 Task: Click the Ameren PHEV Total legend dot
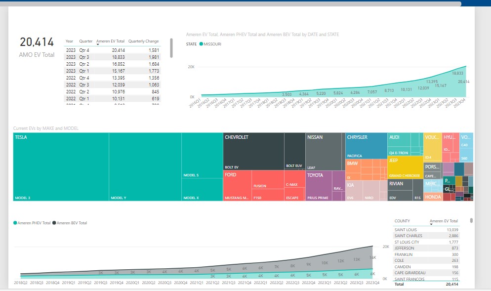(x=15, y=223)
